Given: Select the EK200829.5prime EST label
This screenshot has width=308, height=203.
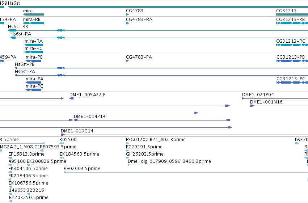Looking at the screenshot, I should click(46, 161).
